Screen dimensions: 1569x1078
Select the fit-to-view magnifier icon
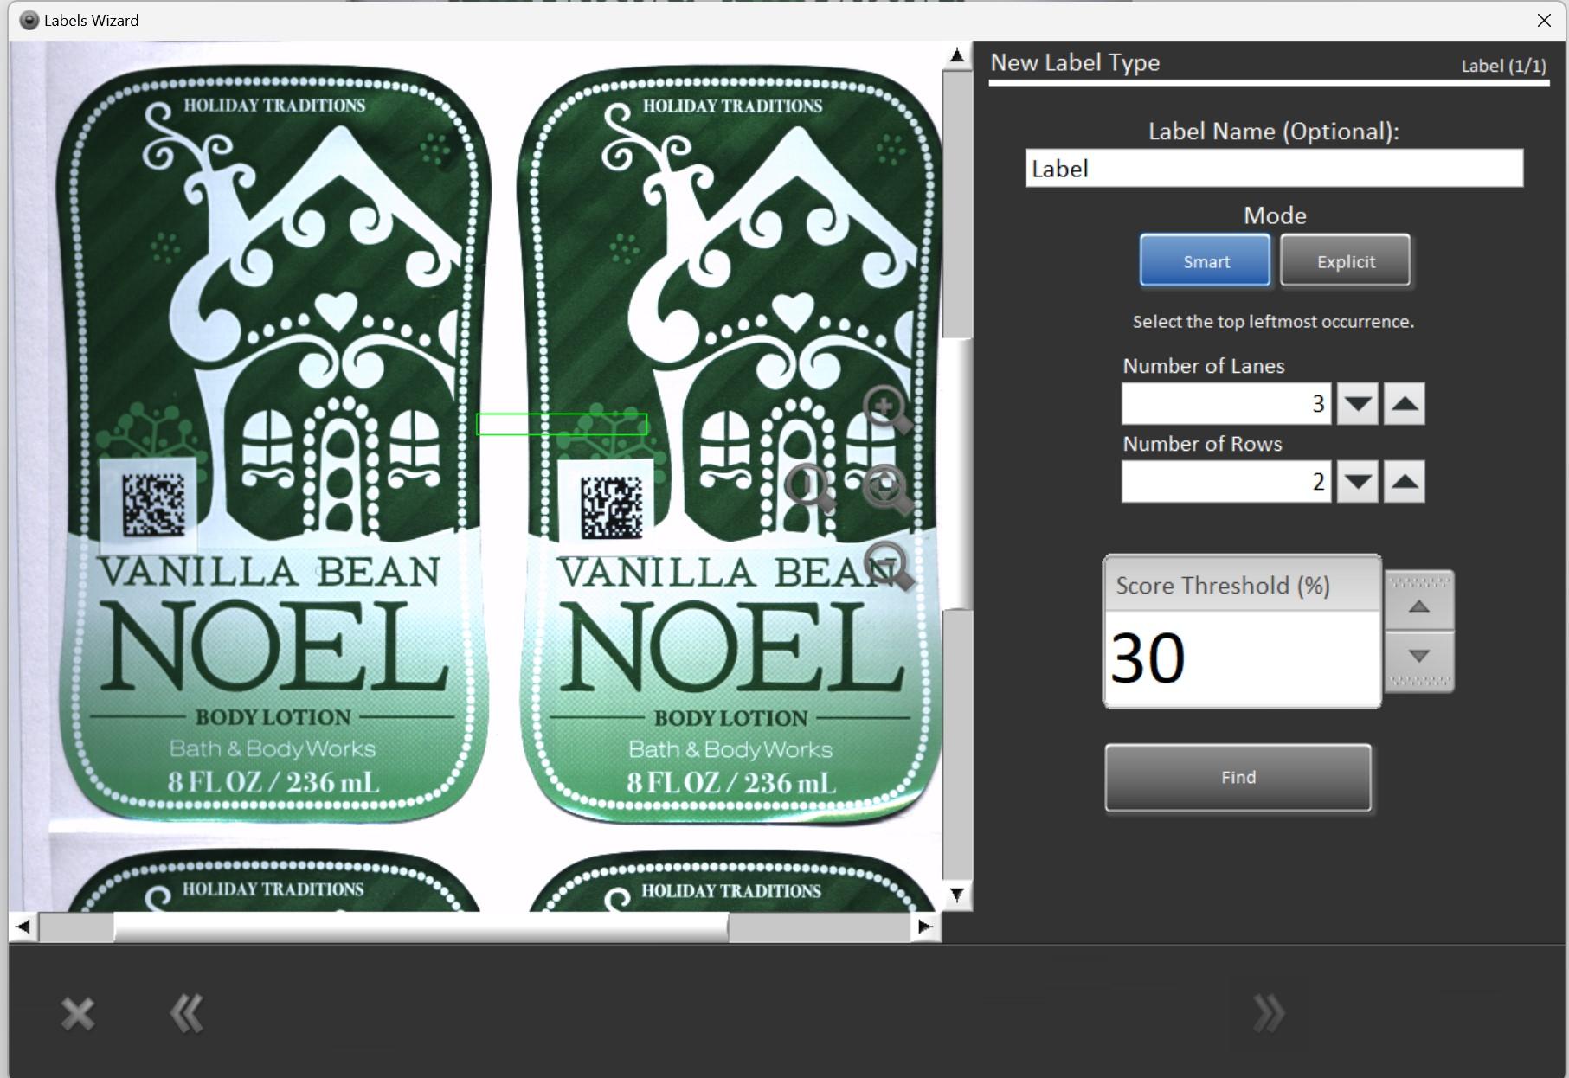[884, 484]
